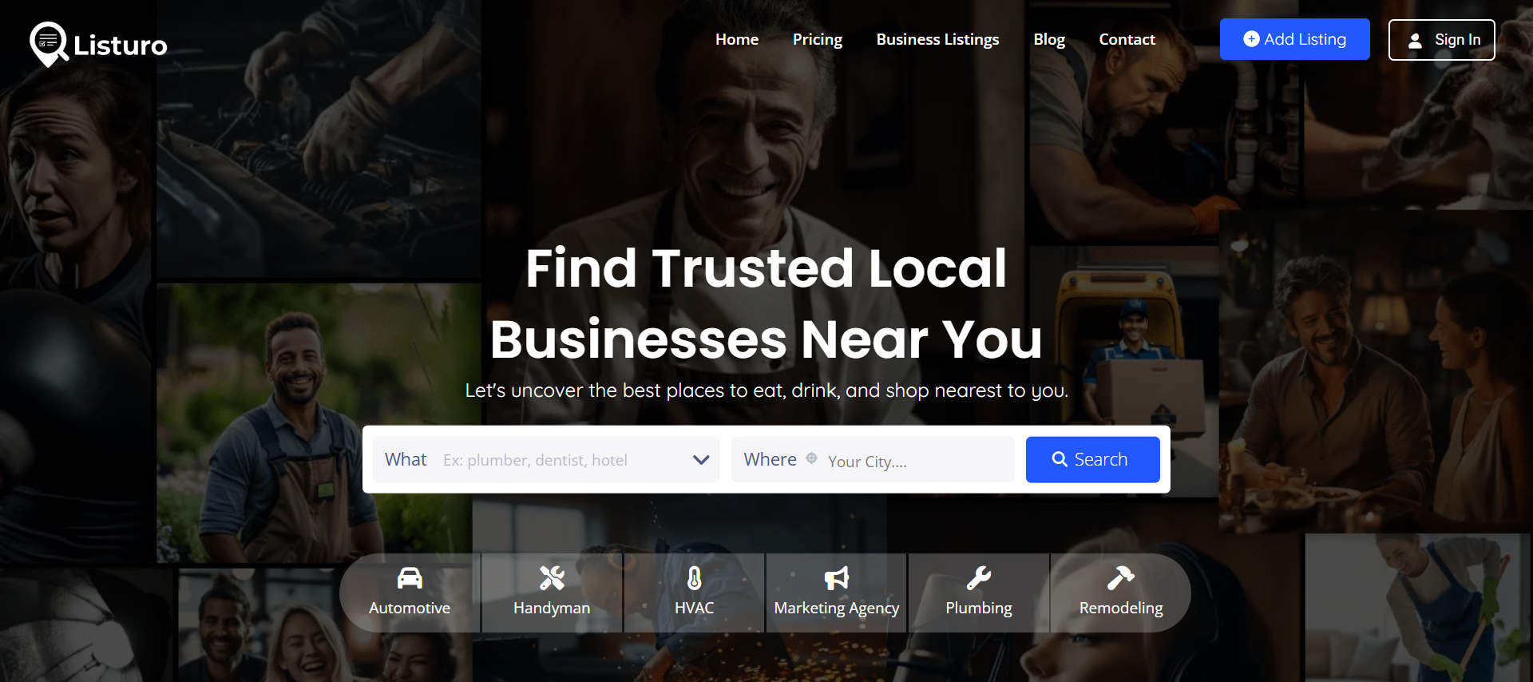Expand the What category dropdown arrow
Screen dimensions: 1533x682
(701, 460)
